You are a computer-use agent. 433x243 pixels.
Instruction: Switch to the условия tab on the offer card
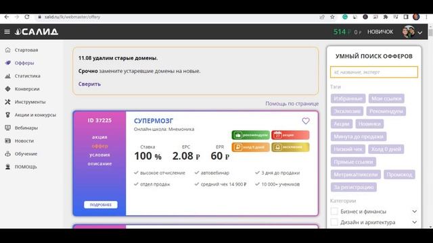click(99, 155)
